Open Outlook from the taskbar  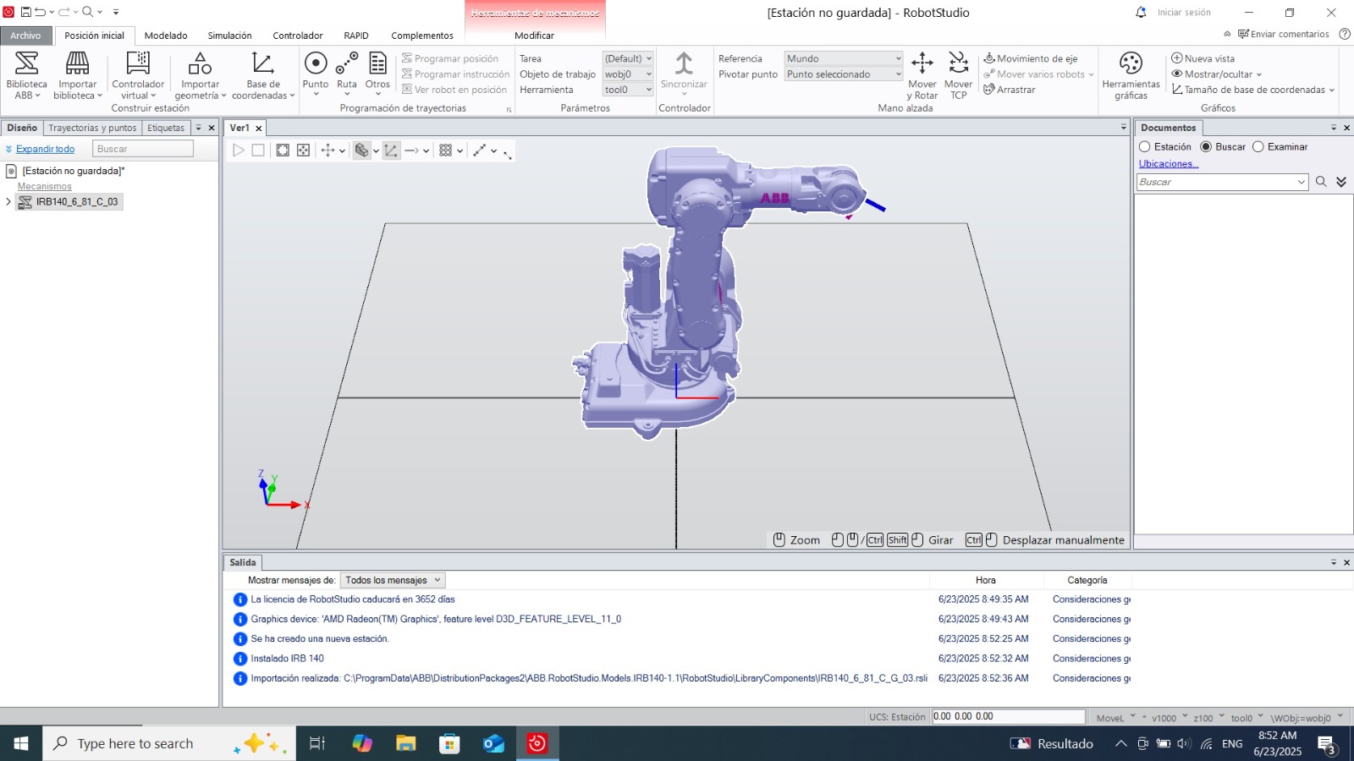coord(493,743)
